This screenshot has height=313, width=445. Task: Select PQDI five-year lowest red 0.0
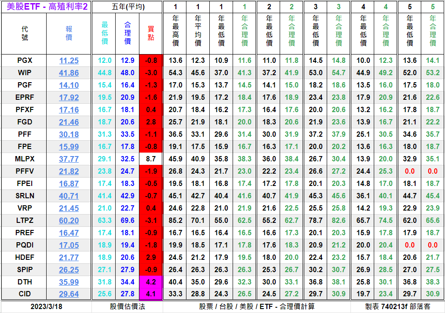(x=409, y=245)
